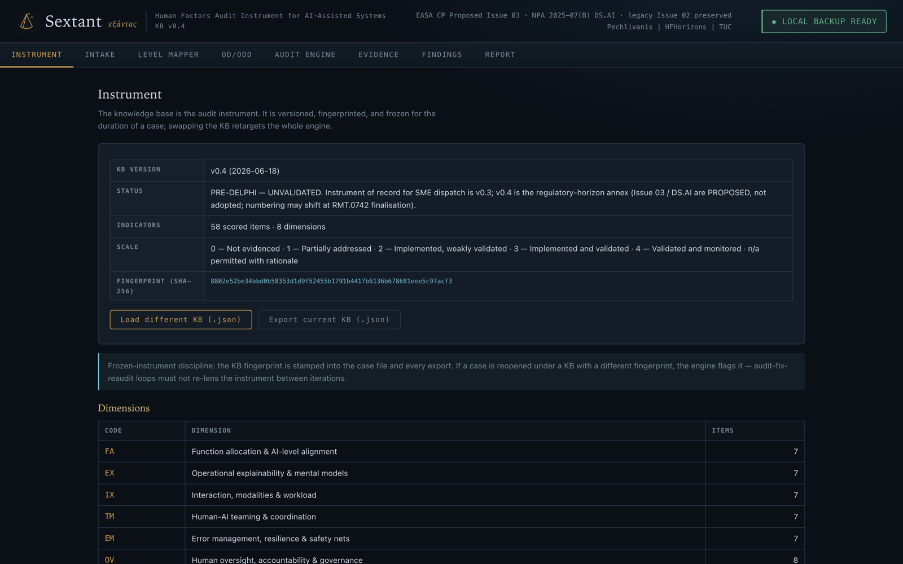Image resolution: width=903 pixels, height=564 pixels.
Task: Go to the OD/ODD tab
Action: coord(236,55)
